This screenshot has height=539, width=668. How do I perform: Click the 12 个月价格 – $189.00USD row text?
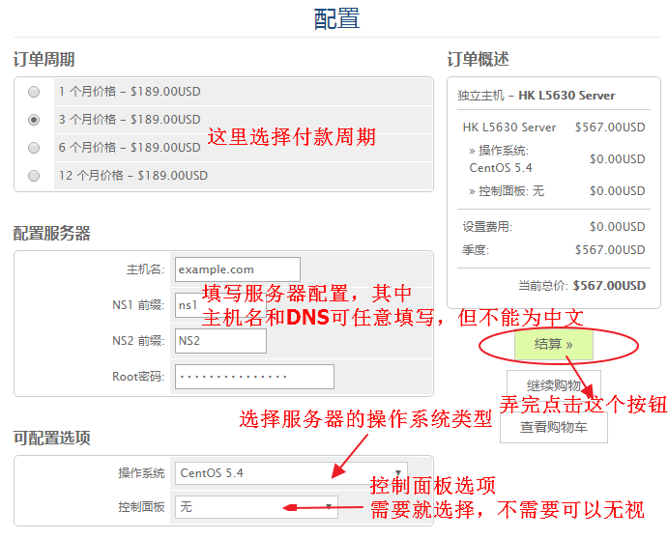tap(132, 176)
